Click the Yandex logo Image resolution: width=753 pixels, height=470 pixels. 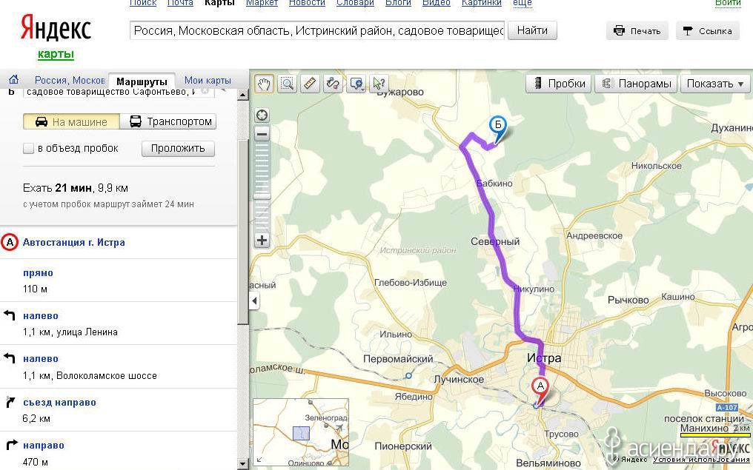(56, 28)
